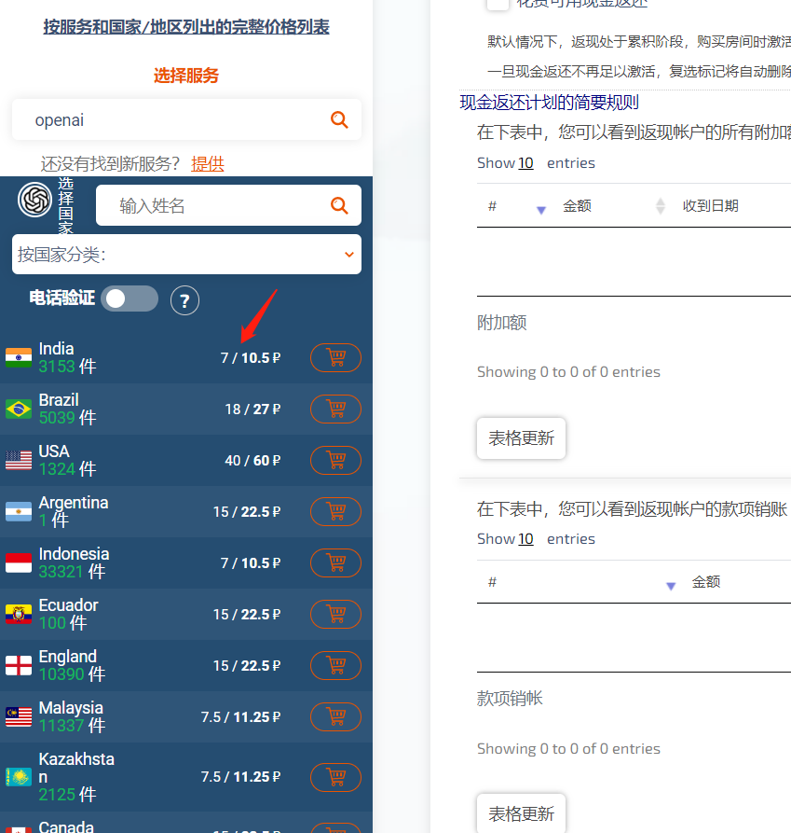Image resolution: width=791 pixels, height=833 pixels.
Task: Click the OpenAI service logo icon
Action: click(34, 200)
